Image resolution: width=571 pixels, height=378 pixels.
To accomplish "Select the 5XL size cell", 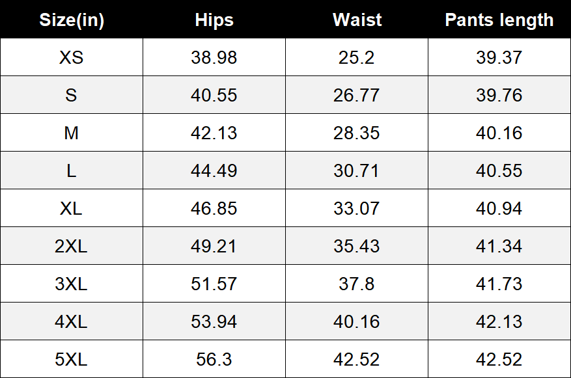I will [72, 360].
